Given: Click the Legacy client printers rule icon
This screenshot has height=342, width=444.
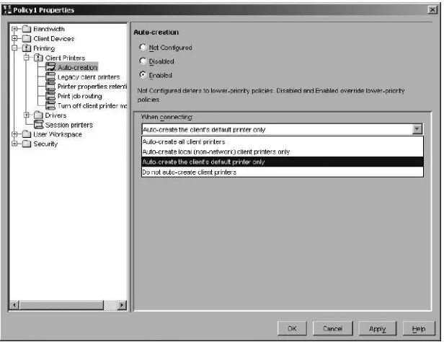Looking at the screenshot, I should click(x=50, y=76).
